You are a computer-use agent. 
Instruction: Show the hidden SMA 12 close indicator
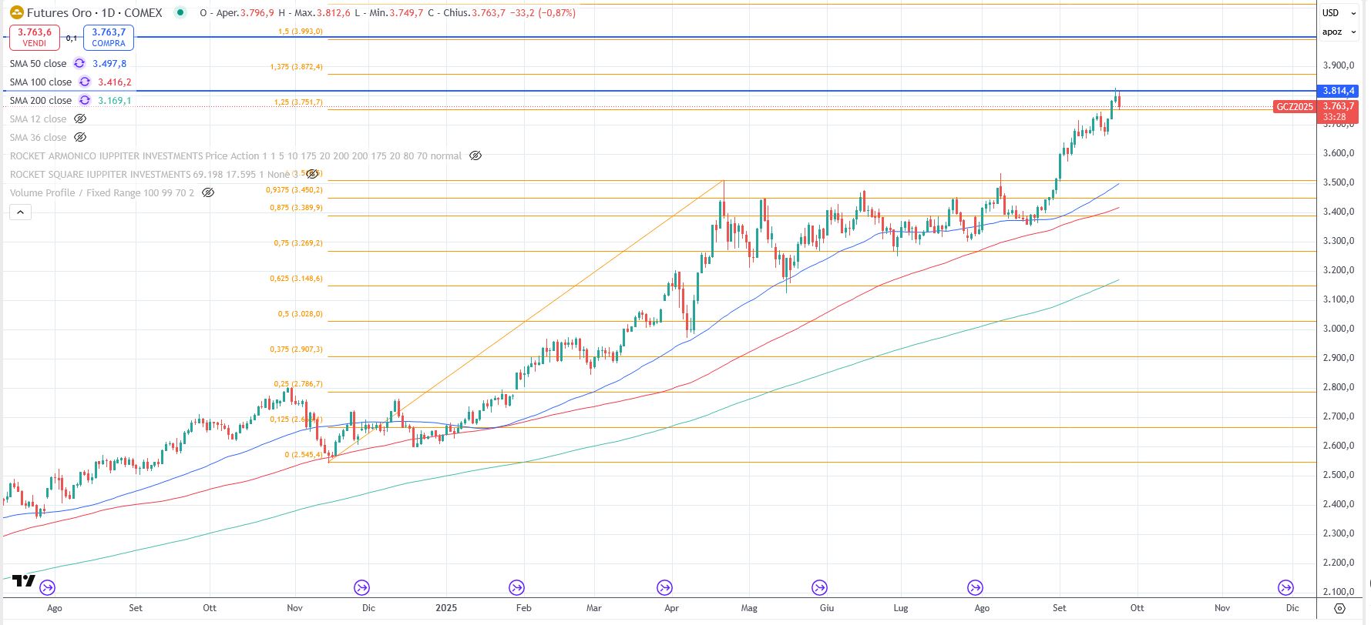[x=79, y=119]
